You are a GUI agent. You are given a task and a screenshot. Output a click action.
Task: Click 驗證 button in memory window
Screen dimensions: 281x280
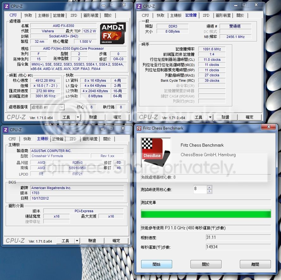pyautogui.click(x=225, y=118)
